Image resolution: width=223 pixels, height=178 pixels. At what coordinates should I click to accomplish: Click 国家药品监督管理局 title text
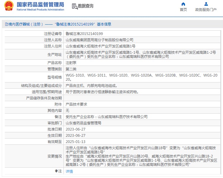(40, 4)
